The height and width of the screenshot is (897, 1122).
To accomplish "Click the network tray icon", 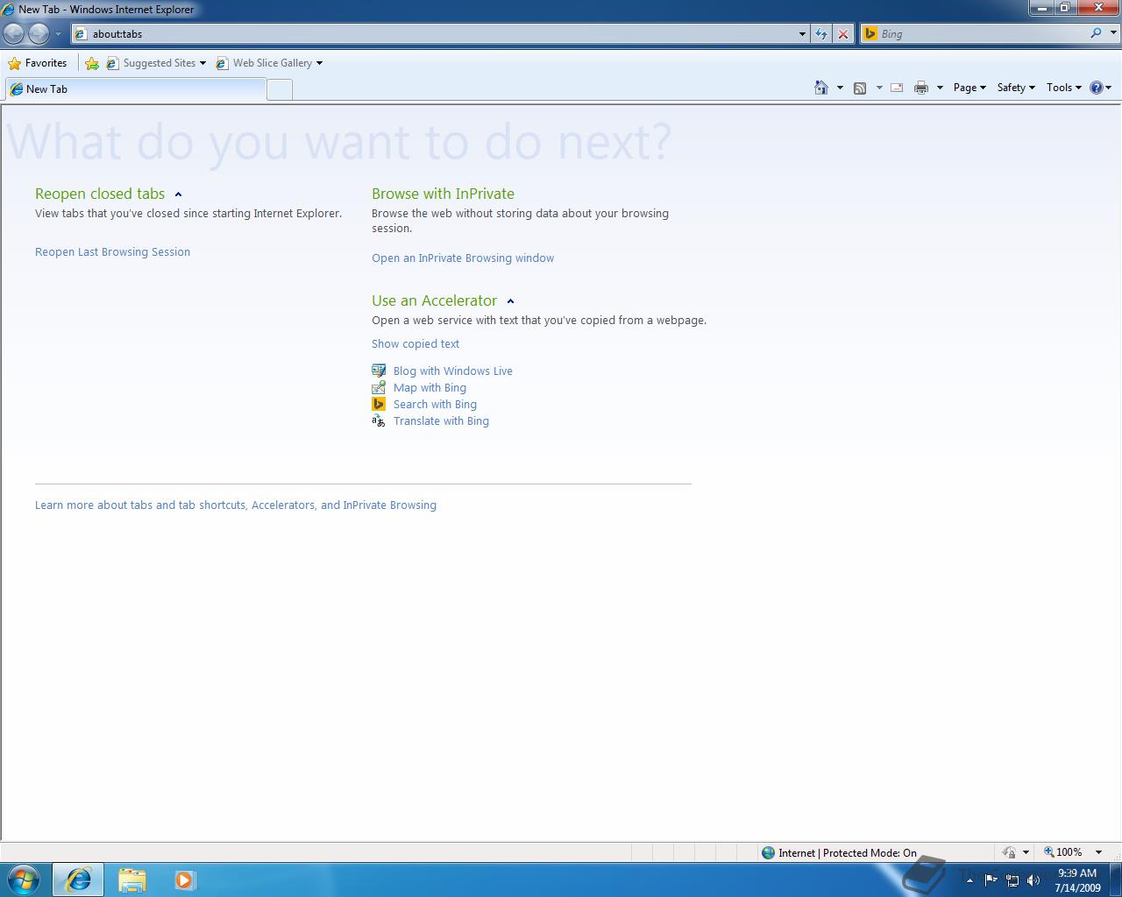I will coord(1012,880).
